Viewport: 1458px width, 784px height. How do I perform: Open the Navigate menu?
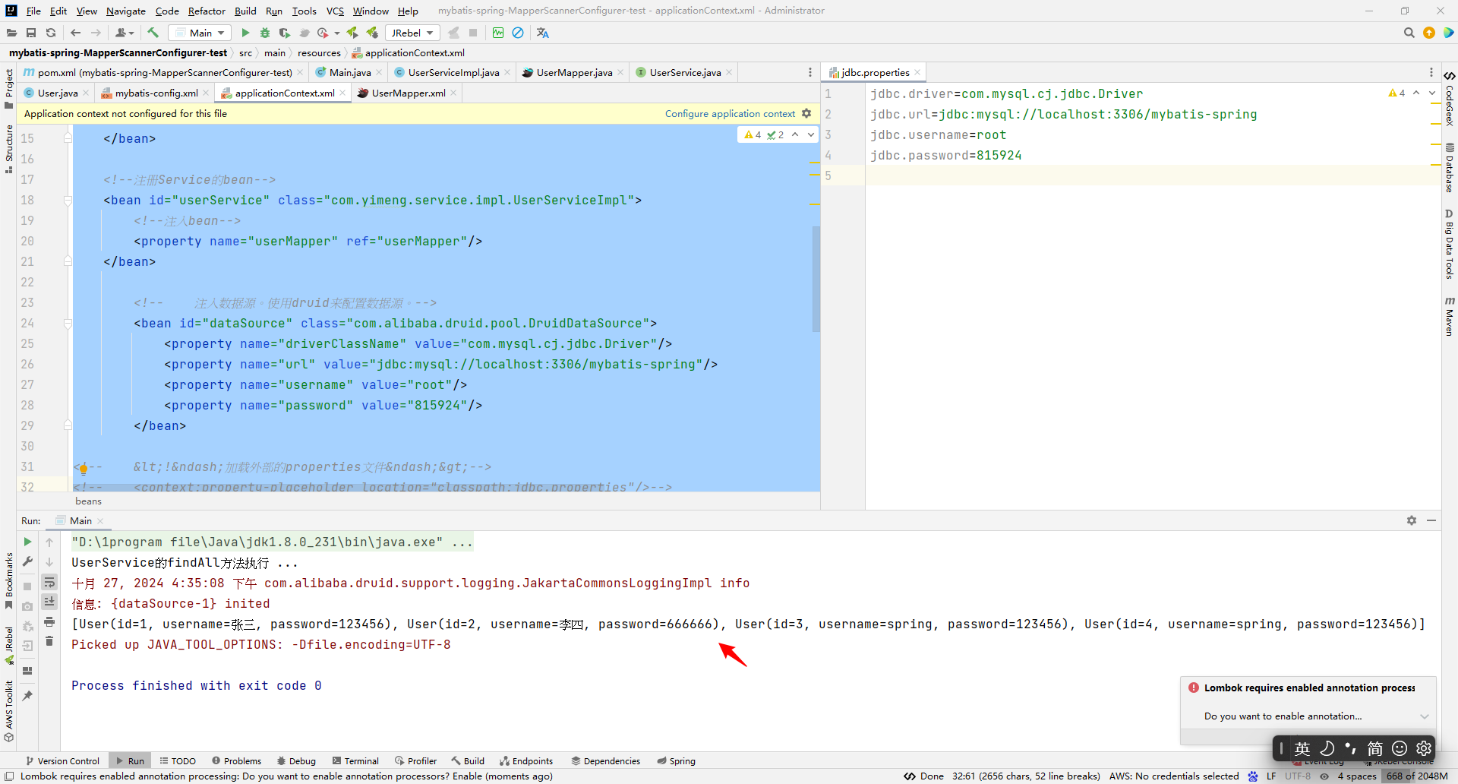[125, 11]
